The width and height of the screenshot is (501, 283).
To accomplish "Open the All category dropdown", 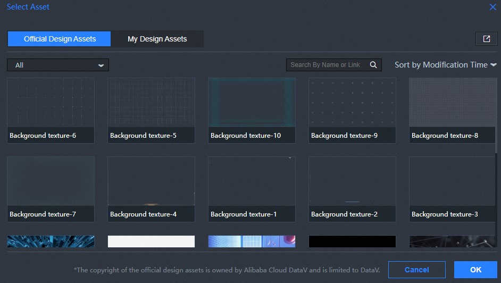I will click(58, 65).
